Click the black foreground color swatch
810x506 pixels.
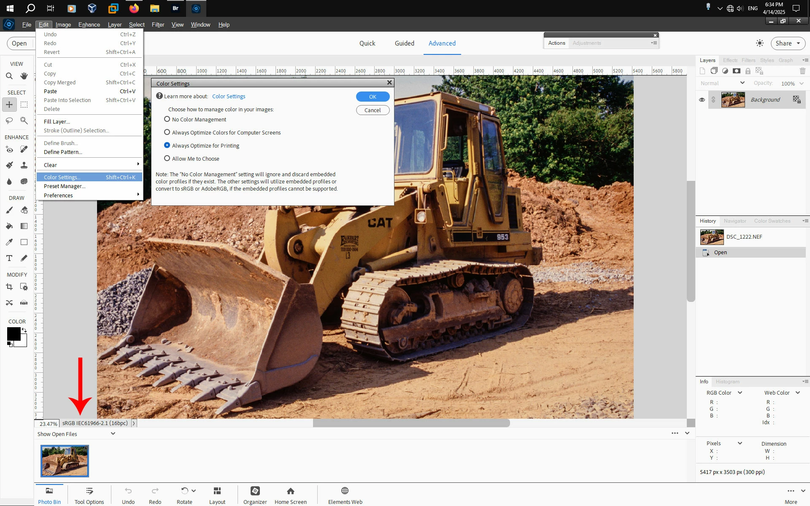point(13,334)
